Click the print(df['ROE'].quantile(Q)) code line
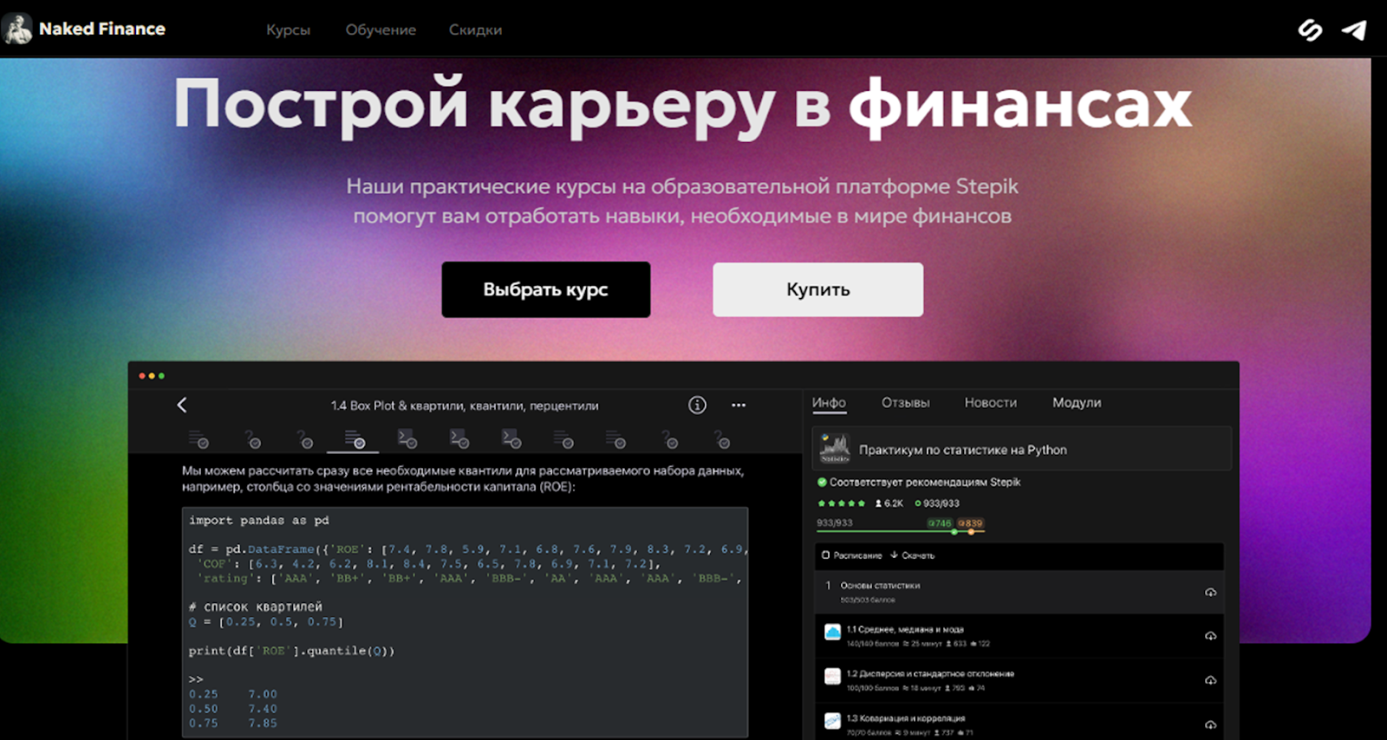 click(x=291, y=651)
